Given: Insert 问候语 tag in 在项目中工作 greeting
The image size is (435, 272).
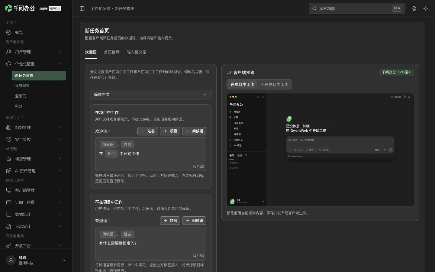Looking at the screenshot, I should click(x=194, y=131).
